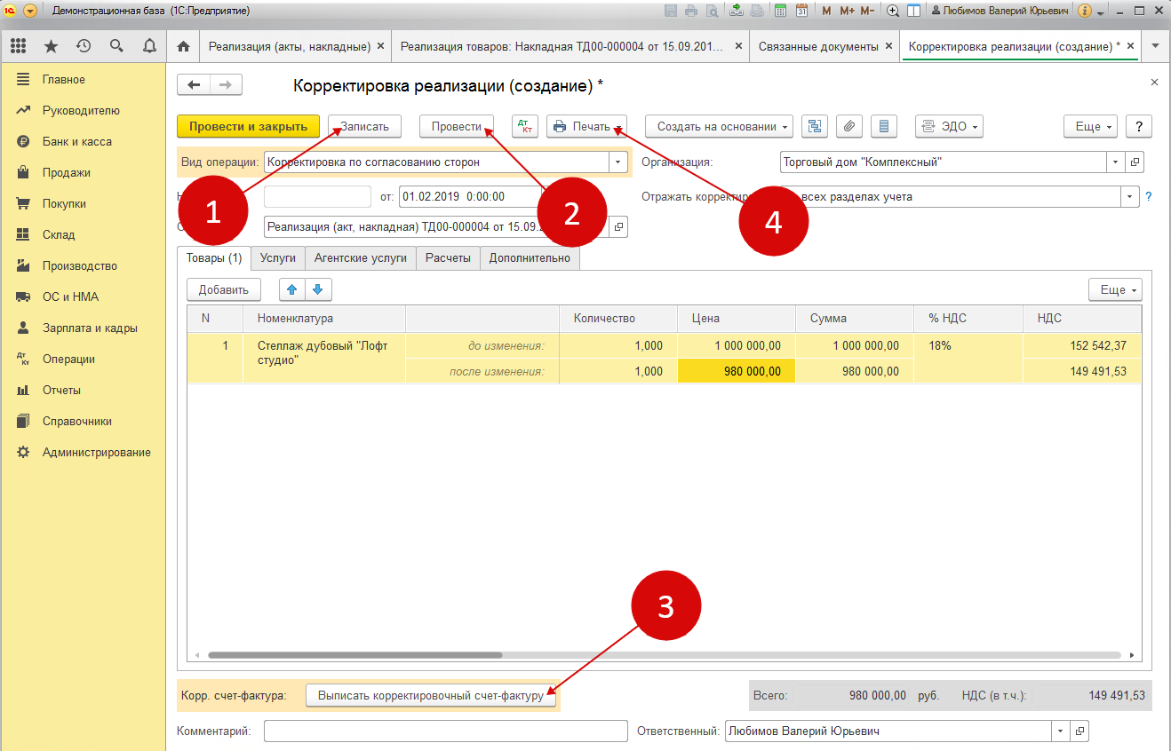This screenshot has width=1171, height=751.
Task: Expand Отражать корректировку dropdown arrow
Action: [x=1130, y=197]
